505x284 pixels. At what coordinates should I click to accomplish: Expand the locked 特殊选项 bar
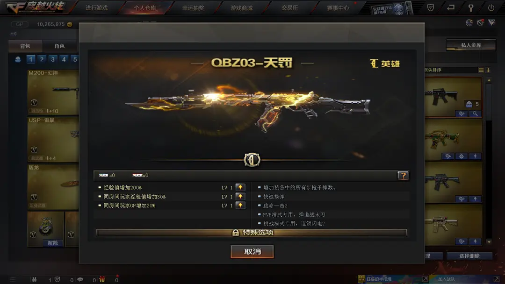coord(252,233)
